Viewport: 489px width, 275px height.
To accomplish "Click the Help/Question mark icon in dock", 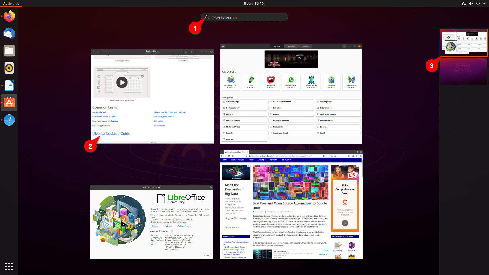I will click(9, 120).
